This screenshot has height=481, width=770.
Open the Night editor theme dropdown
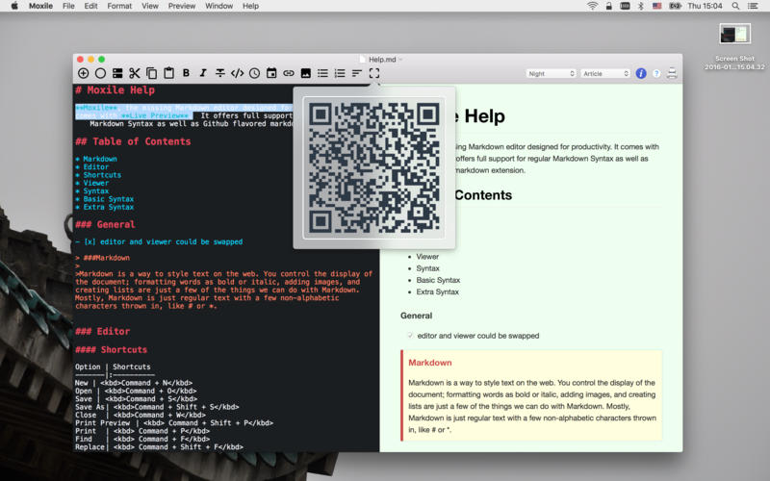(551, 74)
